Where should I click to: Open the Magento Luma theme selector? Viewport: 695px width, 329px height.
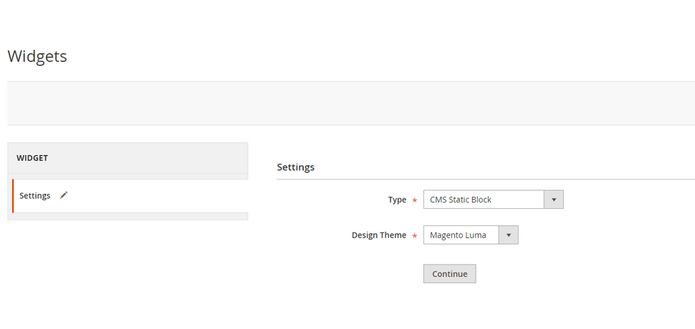(471, 235)
